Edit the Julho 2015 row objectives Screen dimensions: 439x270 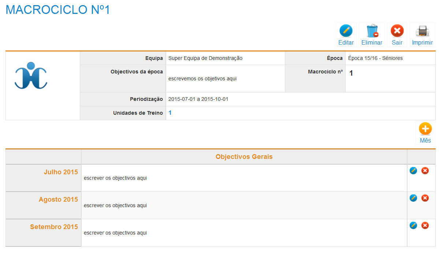point(413,171)
